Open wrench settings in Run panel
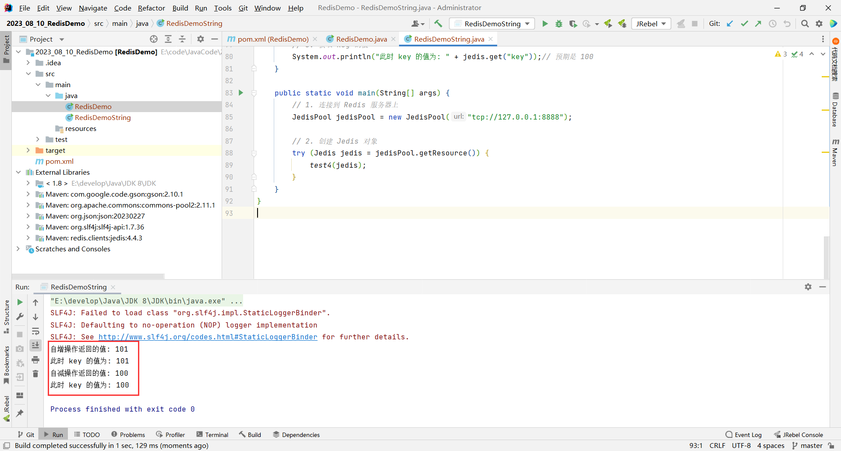The width and height of the screenshot is (841, 451). coord(20,317)
